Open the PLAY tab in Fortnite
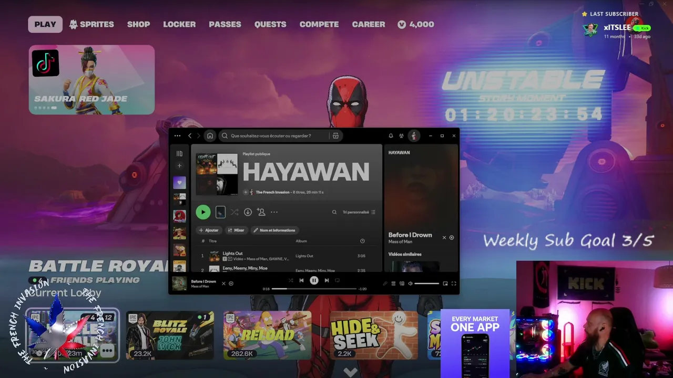Screen dimensions: 673x378 pos(45,24)
